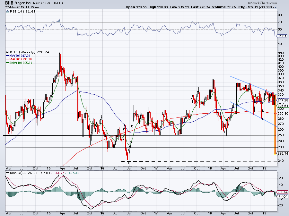Click the MA(50) 317.28 legend entry

click(x=20, y=56)
